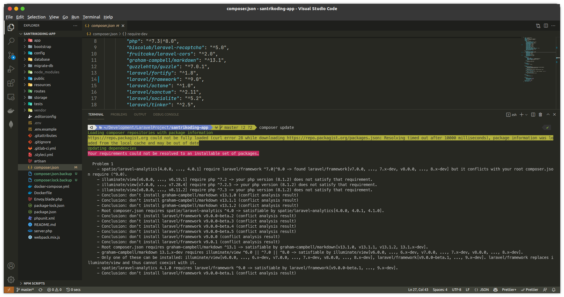Open composer.json.backup file

[x=50, y=174]
